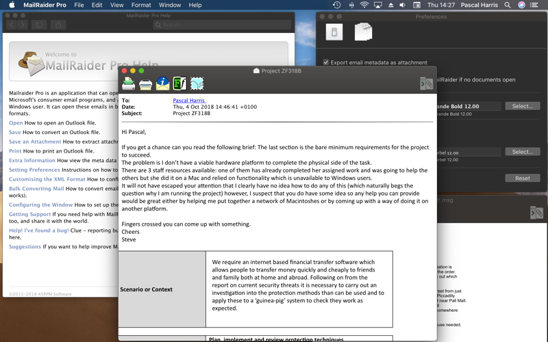Open the Edit menu
The image size is (548, 342).
97,5
